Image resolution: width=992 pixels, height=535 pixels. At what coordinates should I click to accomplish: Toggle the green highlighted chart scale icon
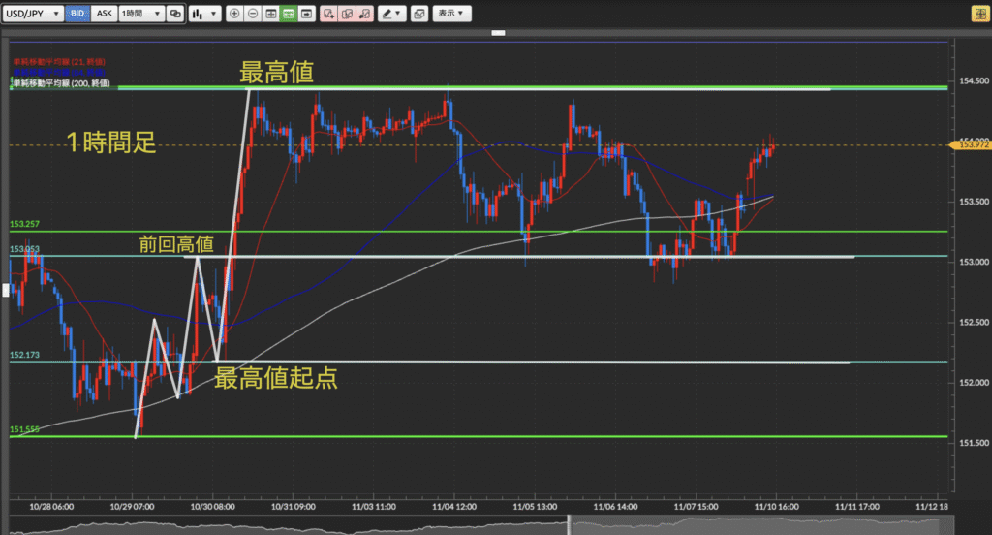pos(288,14)
